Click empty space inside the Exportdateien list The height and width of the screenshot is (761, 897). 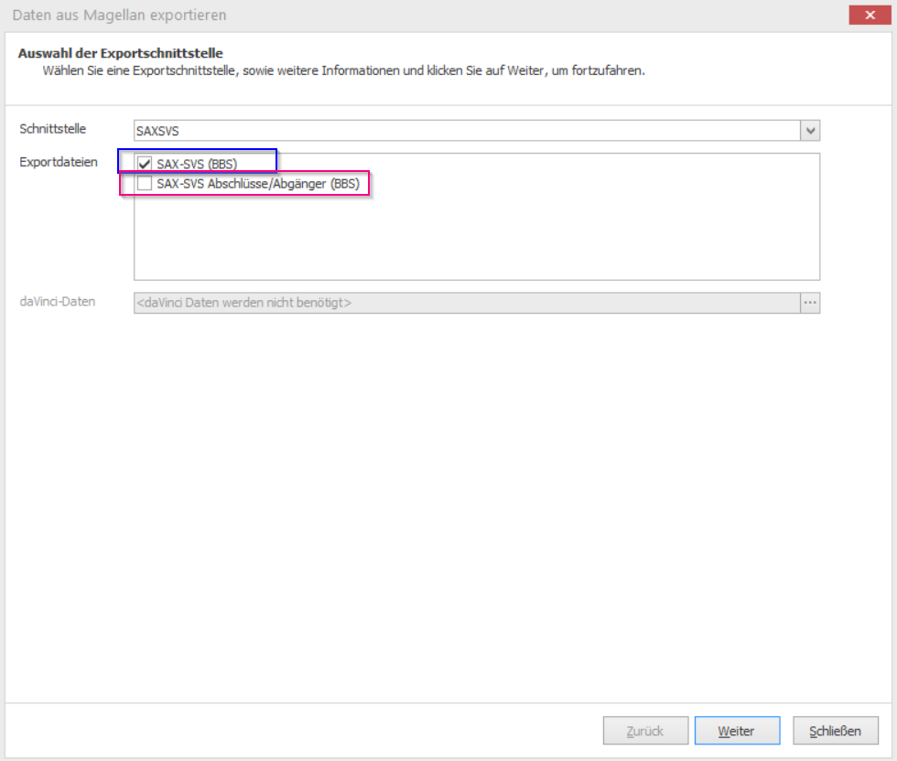click(476, 238)
